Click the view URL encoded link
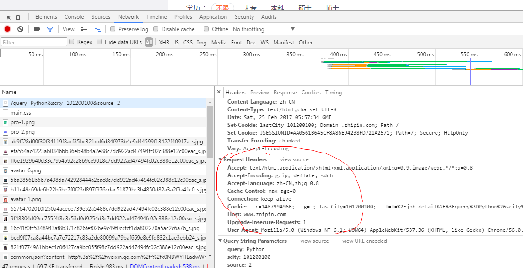 click(x=365, y=241)
